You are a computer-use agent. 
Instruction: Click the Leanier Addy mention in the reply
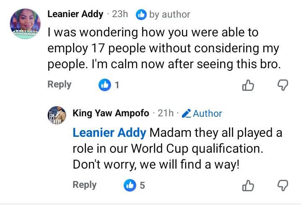pos(109,133)
